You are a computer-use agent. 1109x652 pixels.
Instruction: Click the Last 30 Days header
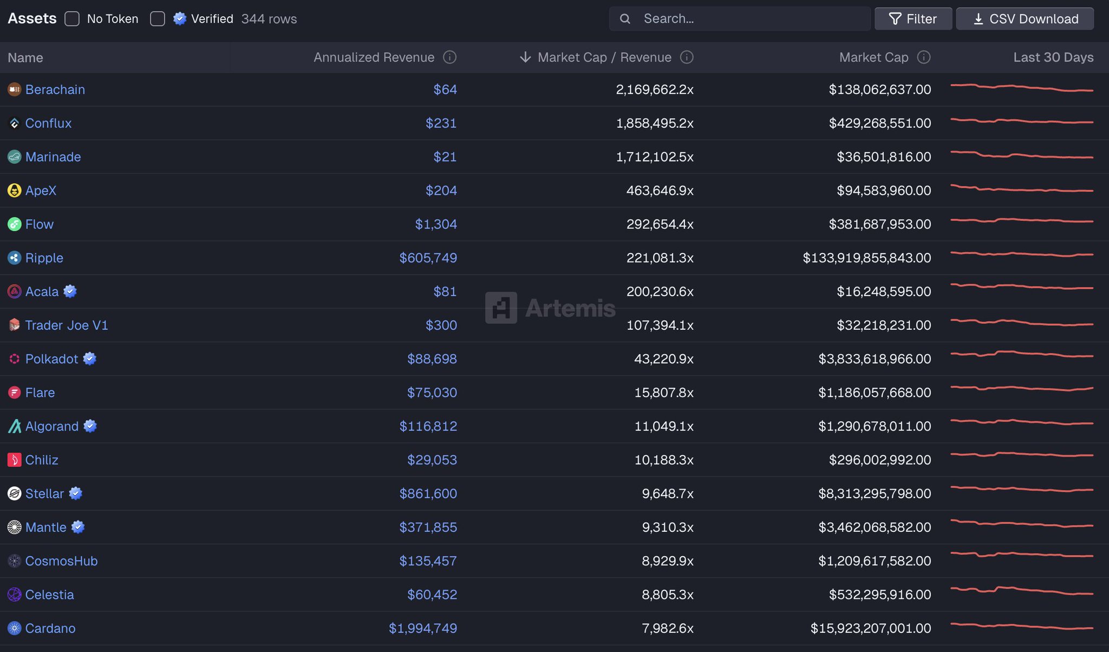point(1053,57)
